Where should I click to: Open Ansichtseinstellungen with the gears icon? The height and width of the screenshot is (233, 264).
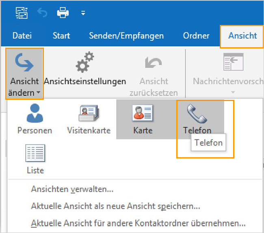85,69
